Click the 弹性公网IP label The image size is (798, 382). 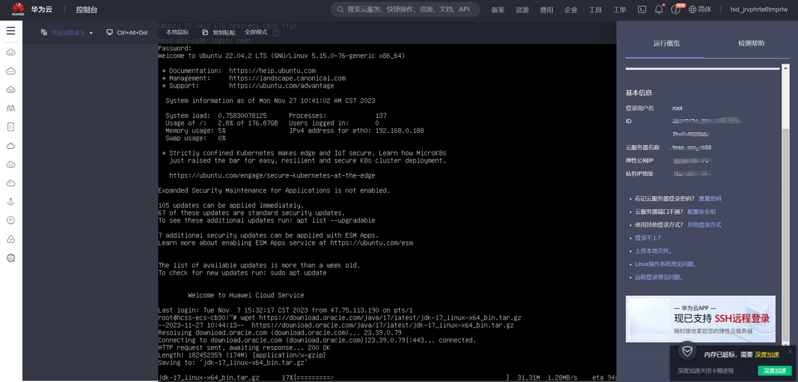639,161
